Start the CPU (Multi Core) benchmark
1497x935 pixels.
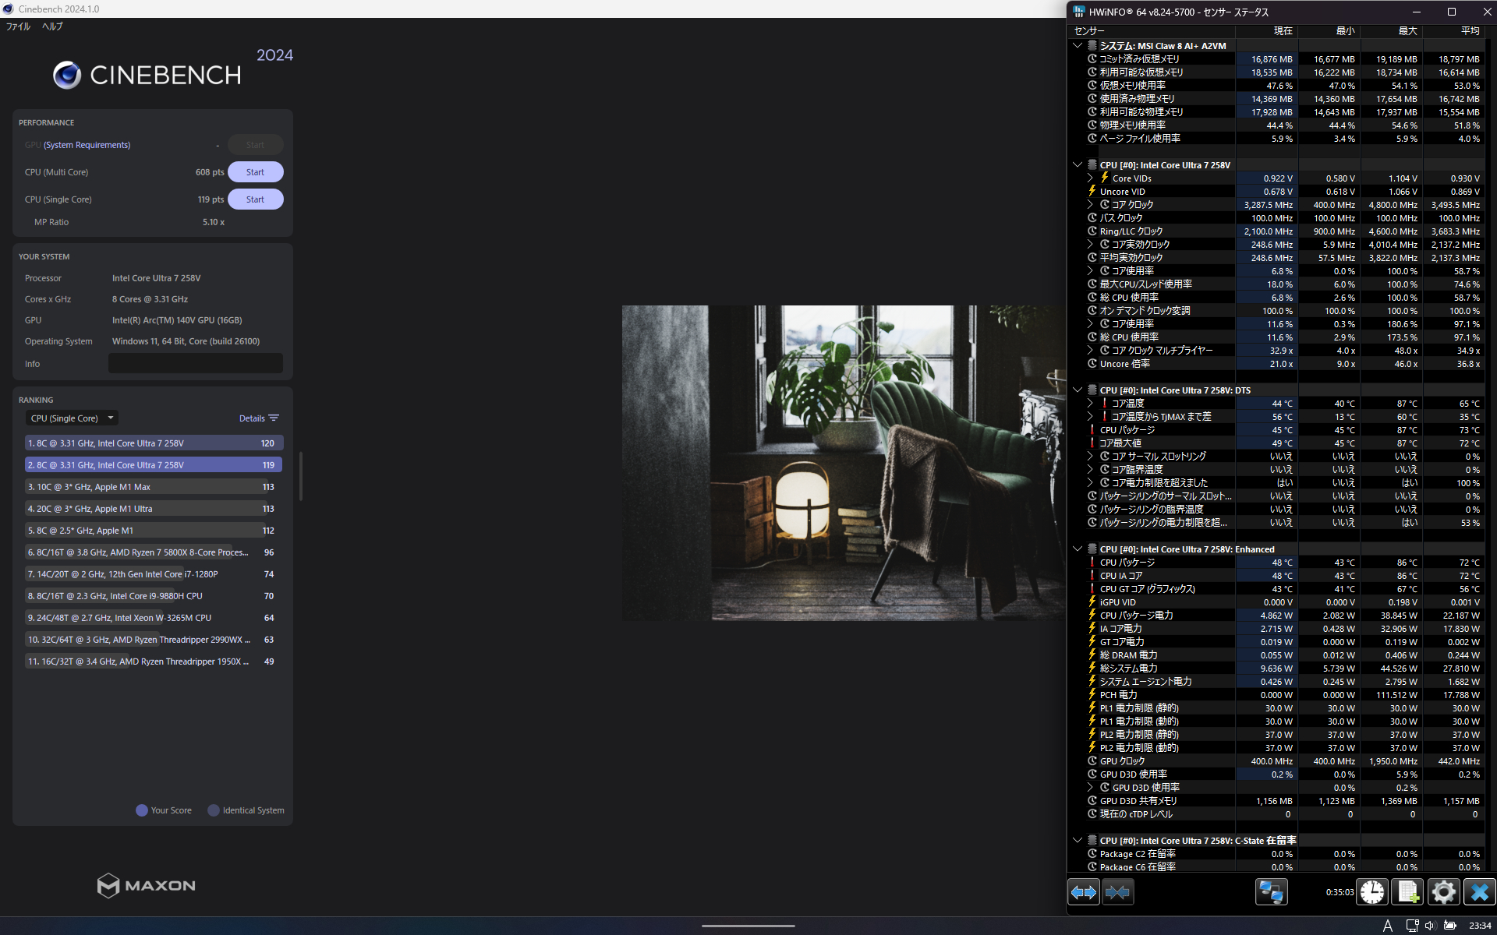point(255,172)
